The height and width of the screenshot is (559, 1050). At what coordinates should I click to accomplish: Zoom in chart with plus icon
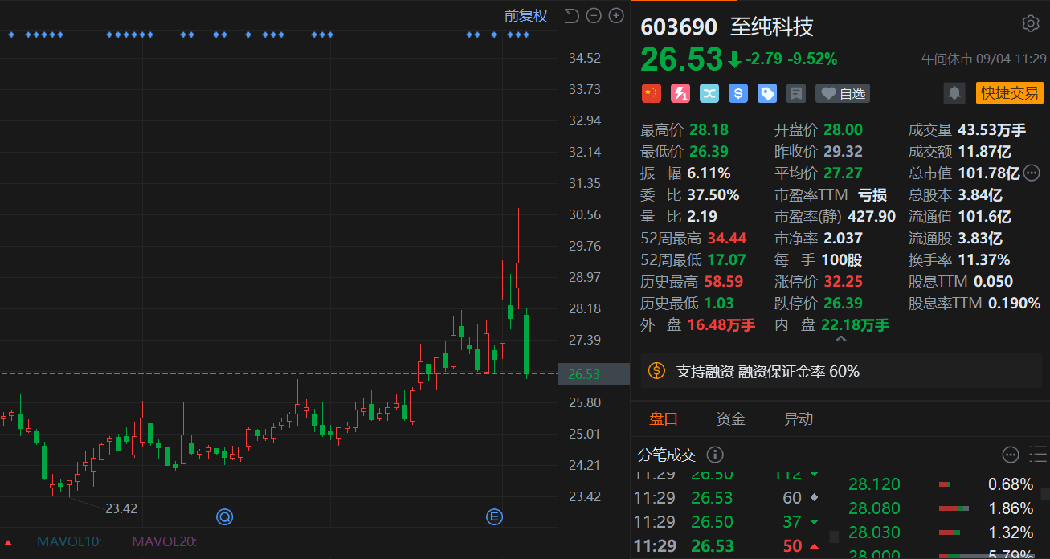tap(616, 15)
